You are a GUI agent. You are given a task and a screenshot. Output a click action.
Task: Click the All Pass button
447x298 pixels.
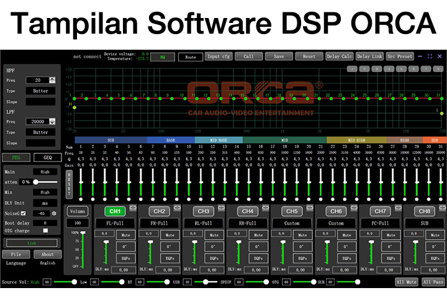click(433, 282)
